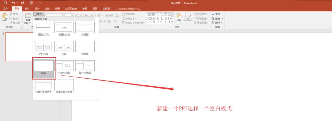
Task: Select the rectangle shape in gallery
Action: click(165, 14)
